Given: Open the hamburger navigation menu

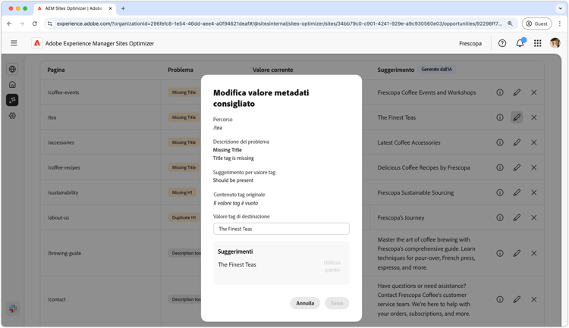Looking at the screenshot, I should [14, 43].
